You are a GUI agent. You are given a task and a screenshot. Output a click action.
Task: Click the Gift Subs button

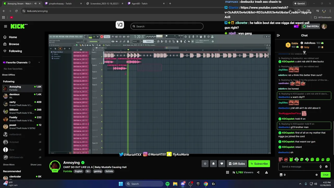[237, 164]
